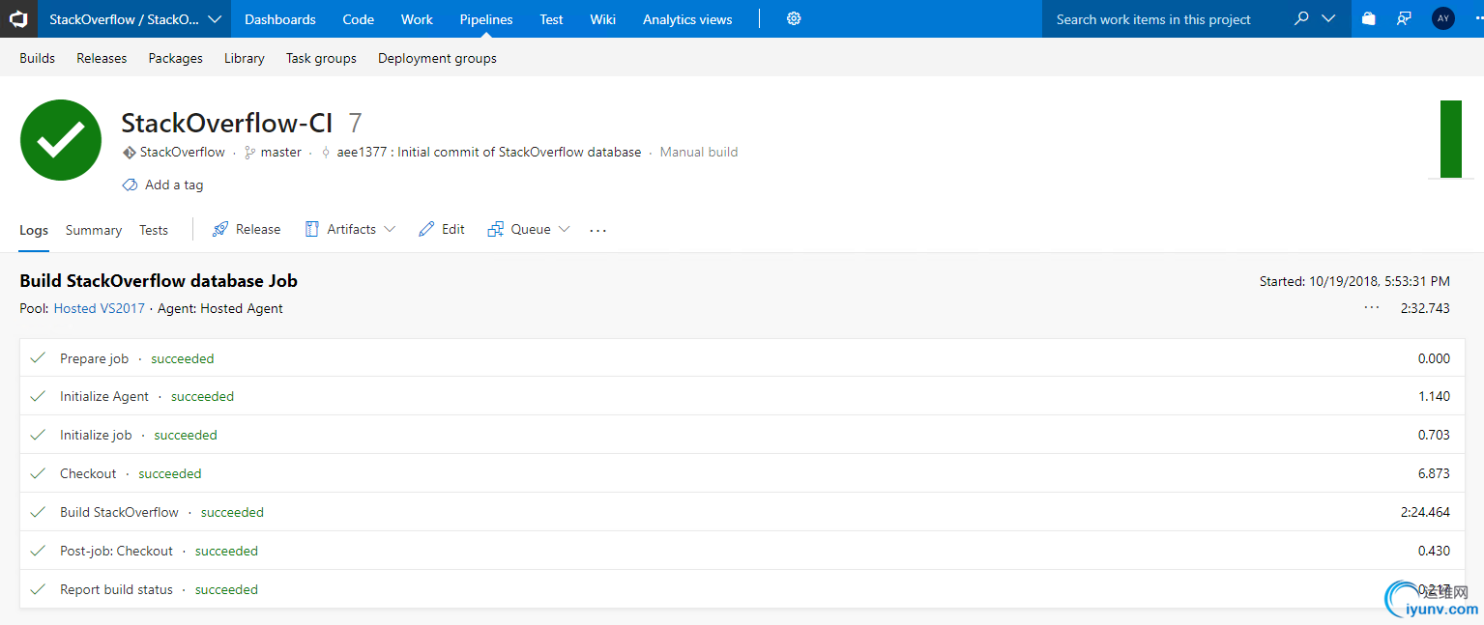Open the Library sub-tab

(x=245, y=58)
